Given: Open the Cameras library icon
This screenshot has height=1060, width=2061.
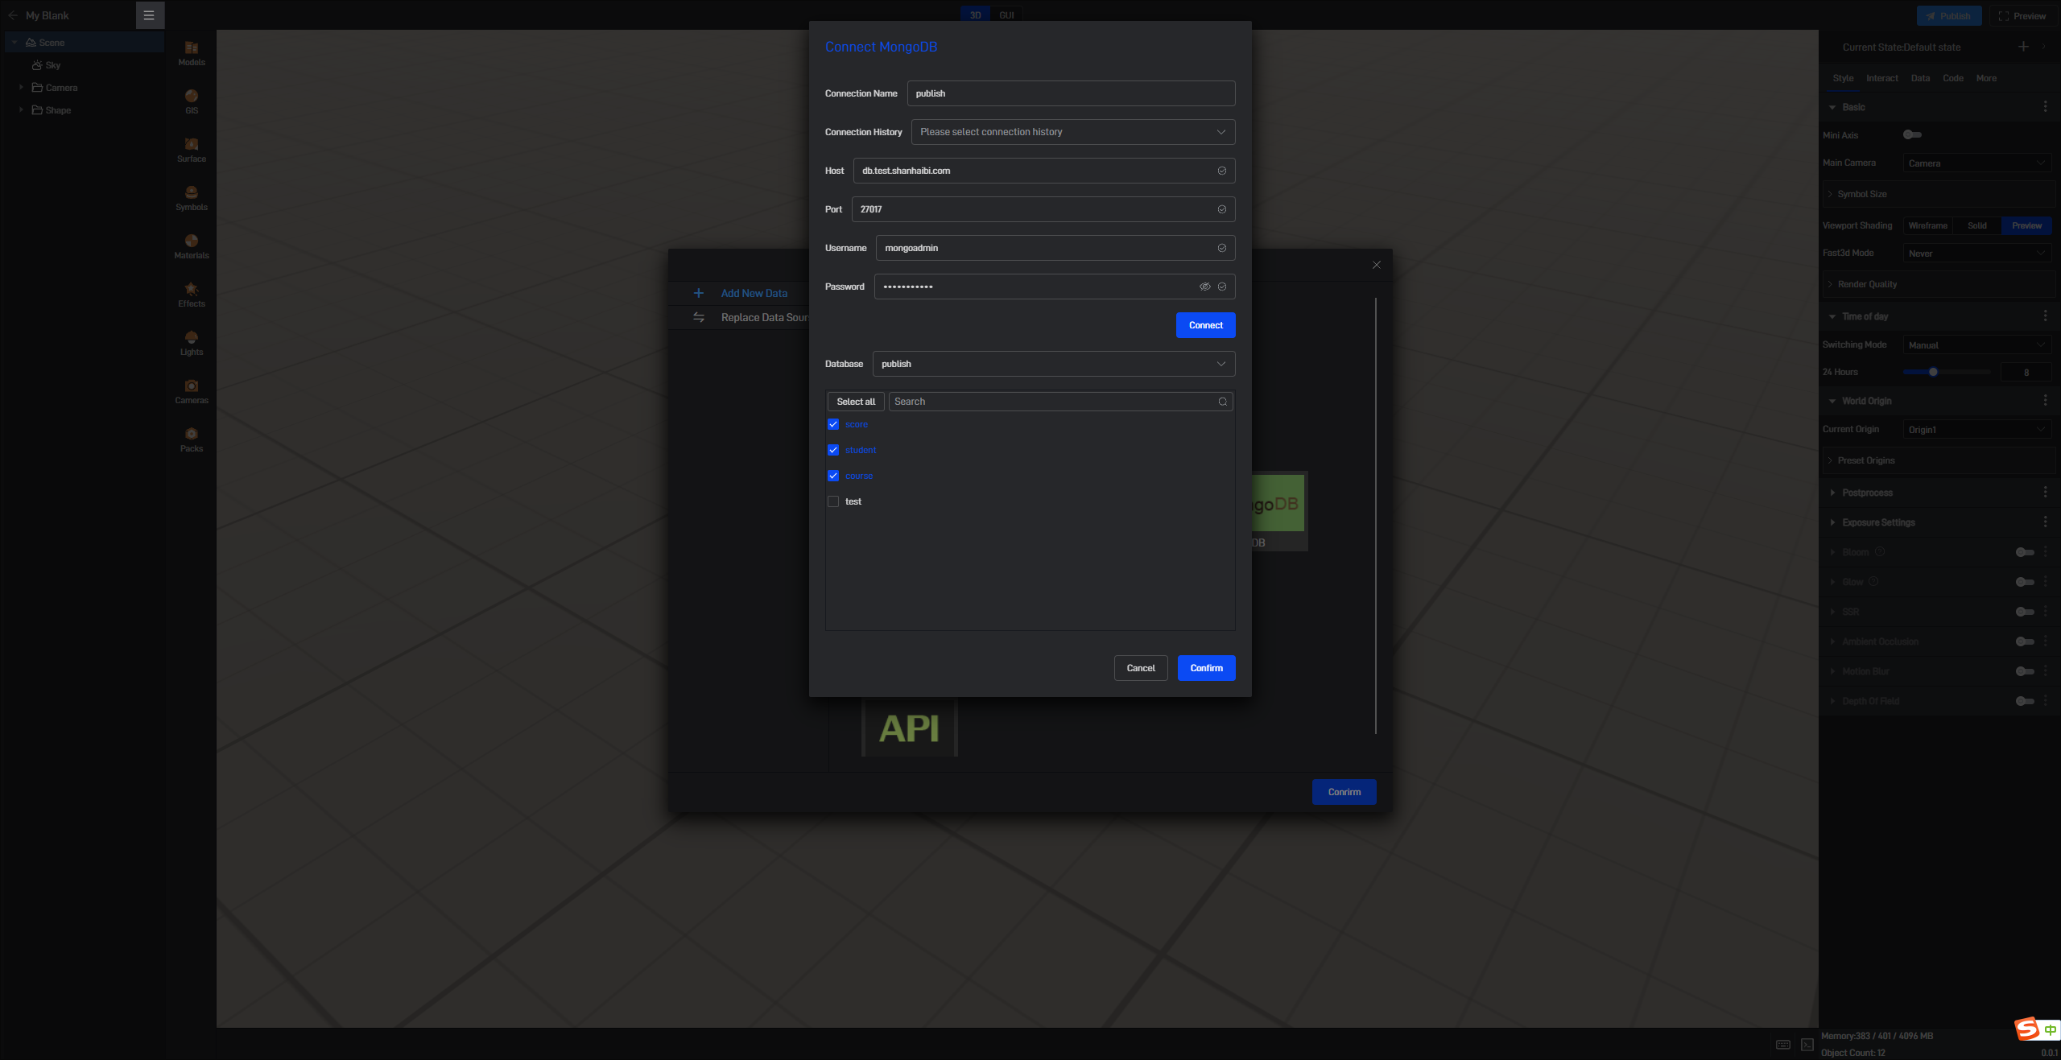Looking at the screenshot, I should pyautogui.click(x=192, y=391).
